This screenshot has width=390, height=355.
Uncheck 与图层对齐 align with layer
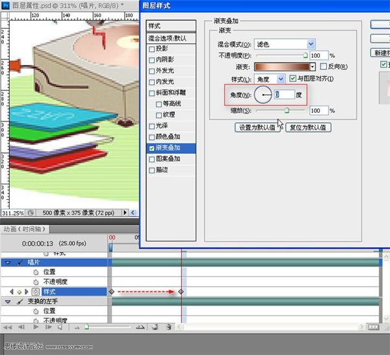tap(292, 79)
